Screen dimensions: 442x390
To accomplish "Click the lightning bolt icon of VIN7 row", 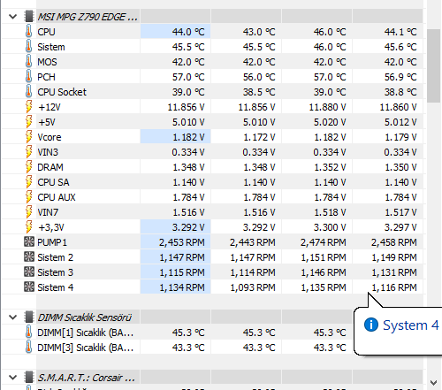I will [x=29, y=212].
